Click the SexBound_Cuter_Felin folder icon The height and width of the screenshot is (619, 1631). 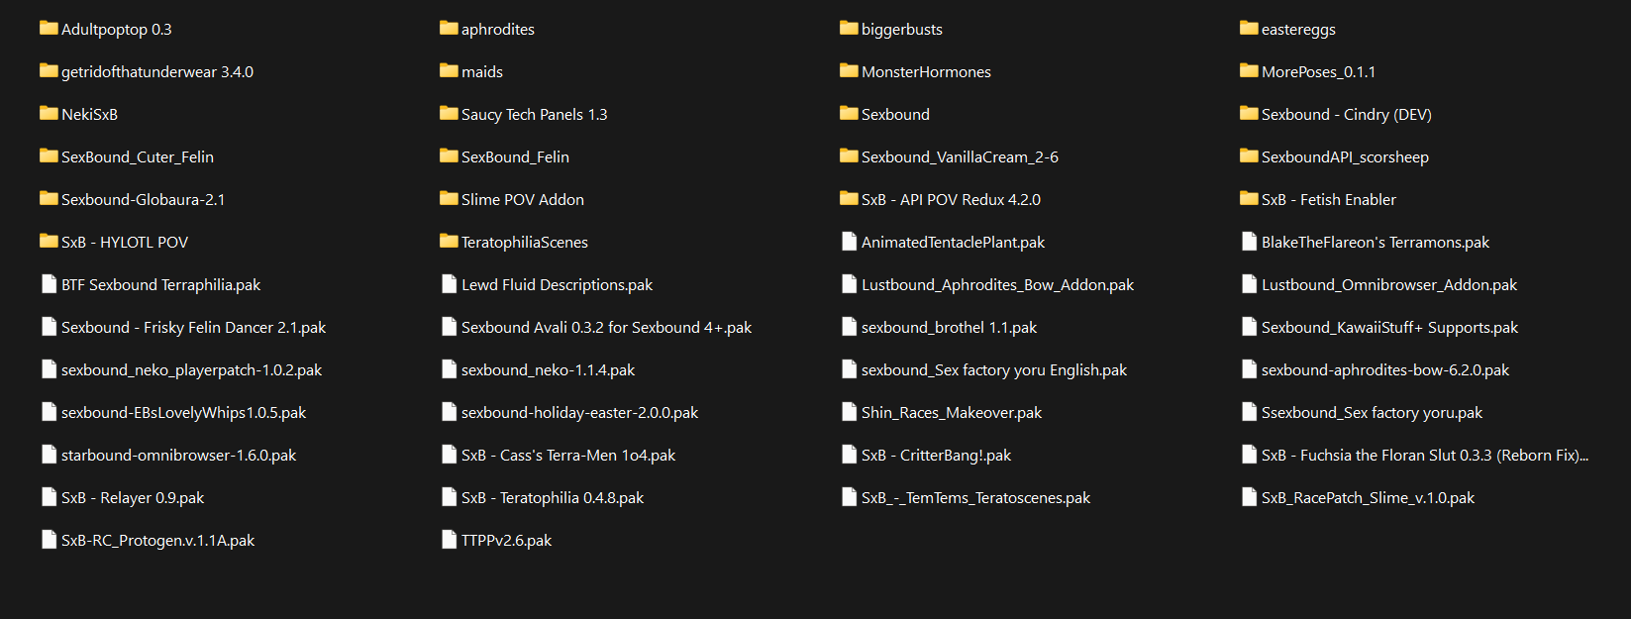pyautogui.click(x=49, y=155)
